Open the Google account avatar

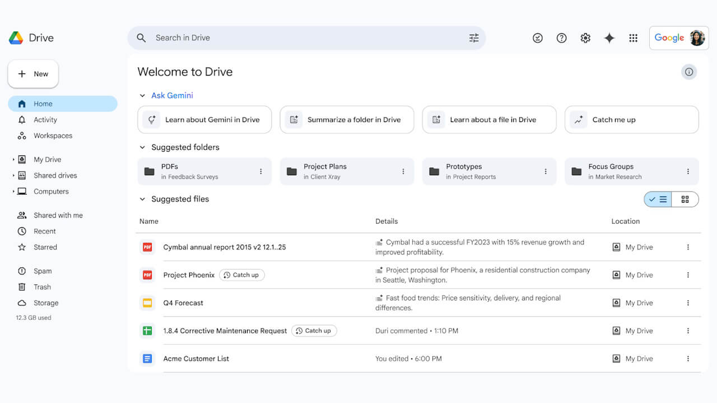click(x=697, y=38)
